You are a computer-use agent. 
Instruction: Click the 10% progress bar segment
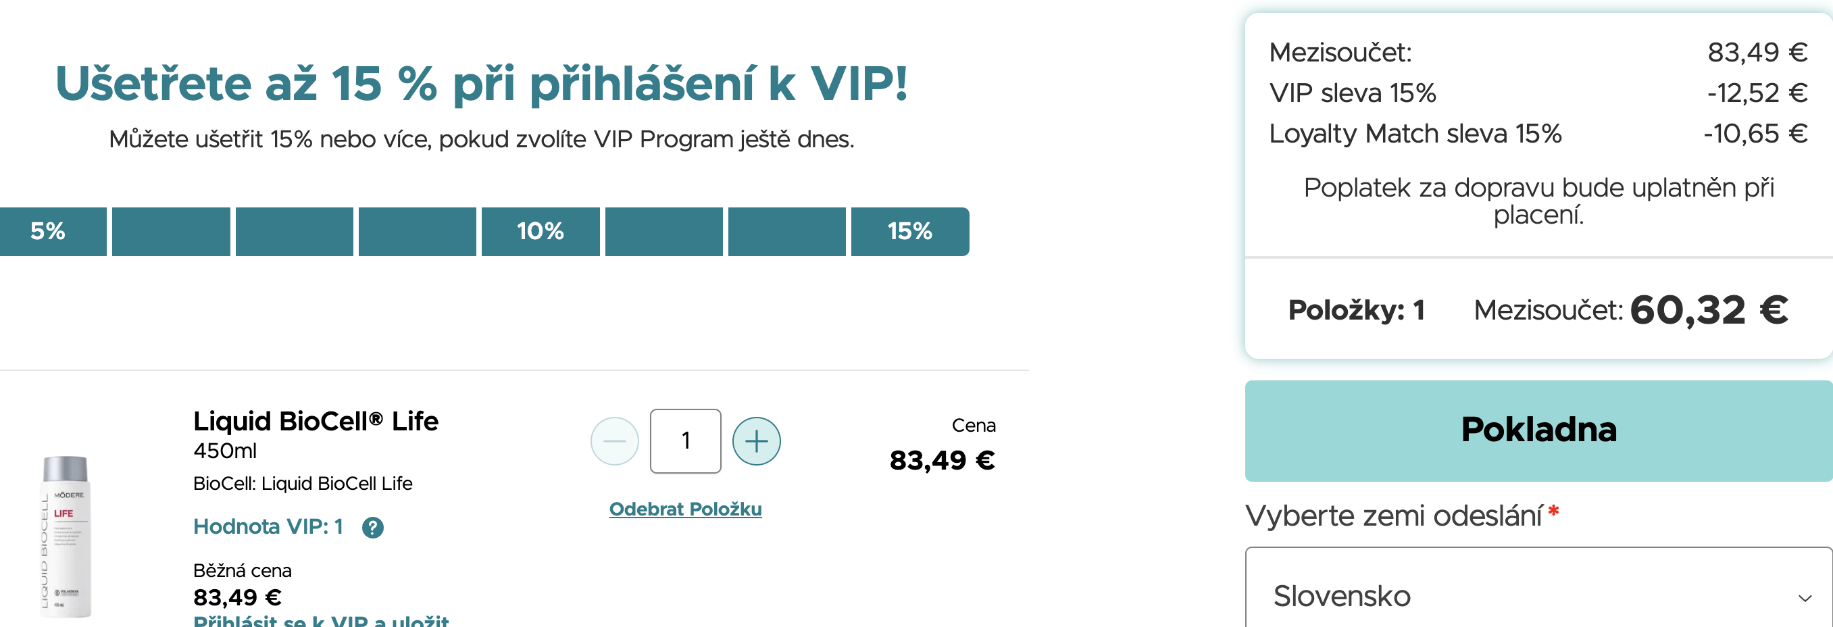click(540, 231)
